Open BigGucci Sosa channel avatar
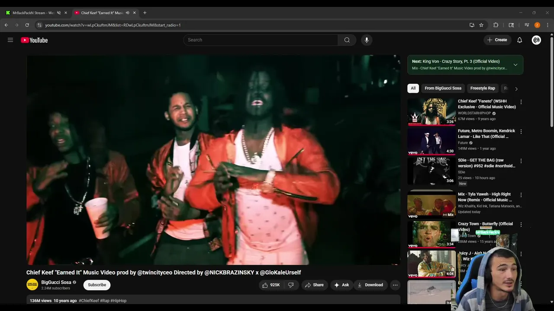 click(32, 285)
